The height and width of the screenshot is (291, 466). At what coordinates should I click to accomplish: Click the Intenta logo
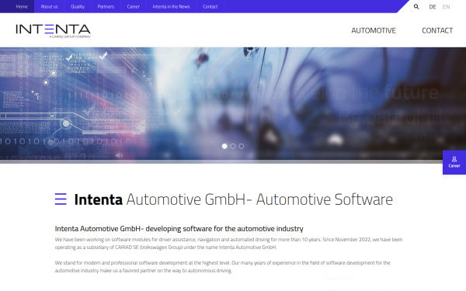coord(53,30)
